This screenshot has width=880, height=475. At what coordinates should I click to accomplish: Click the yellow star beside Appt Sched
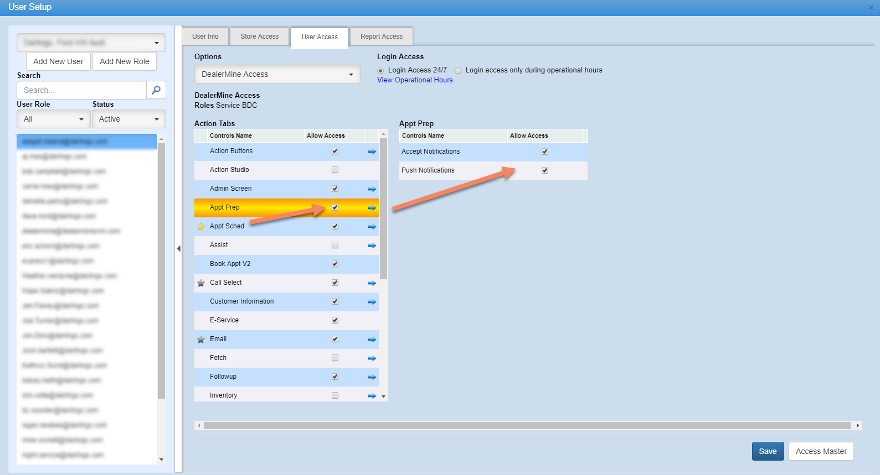pos(201,227)
